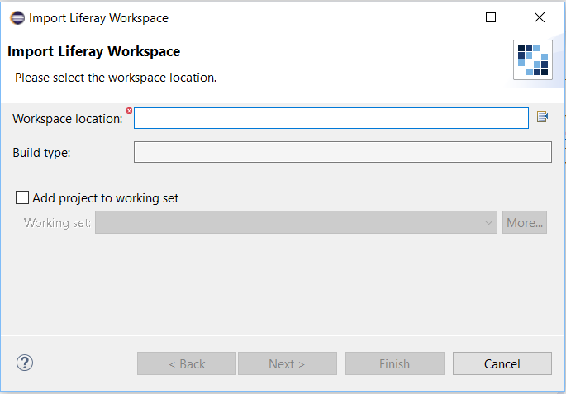This screenshot has width=566, height=394.
Task: Enable Add project to working set checkbox
Action: pos(22,197)
